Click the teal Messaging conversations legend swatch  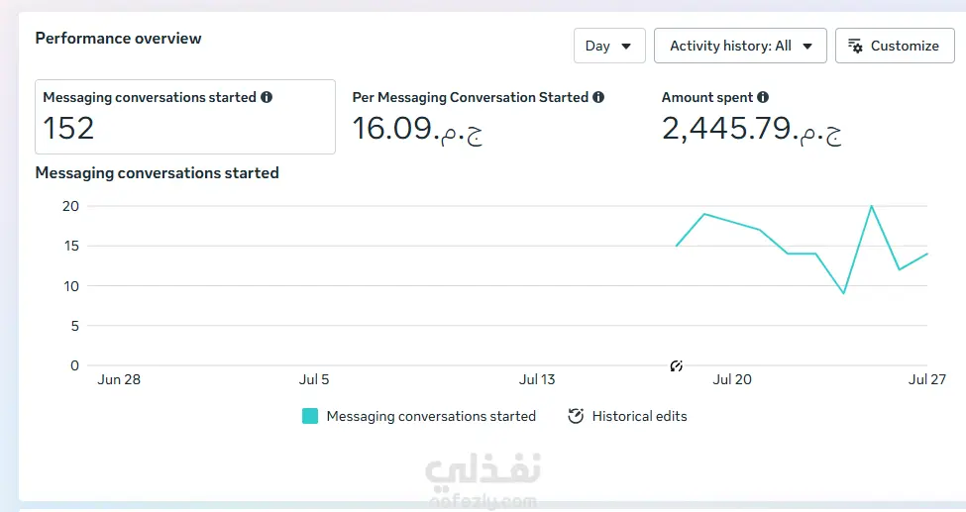pyautogui.click(x=310, y=416)
